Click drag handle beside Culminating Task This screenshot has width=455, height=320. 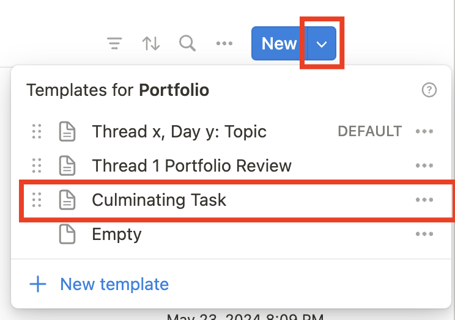pyautogui.click(x=37, y=200)
